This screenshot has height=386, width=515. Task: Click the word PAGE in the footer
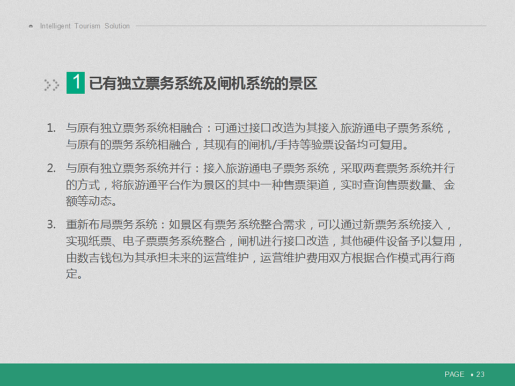point(453,374)
